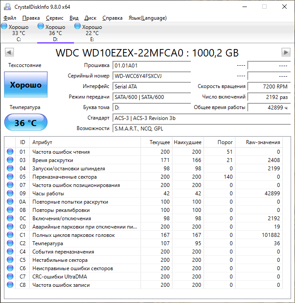The width and height of the screenshot is (295, 303).
Task: Click the Режим передачи field SATA/600
Action: [151, 97]
